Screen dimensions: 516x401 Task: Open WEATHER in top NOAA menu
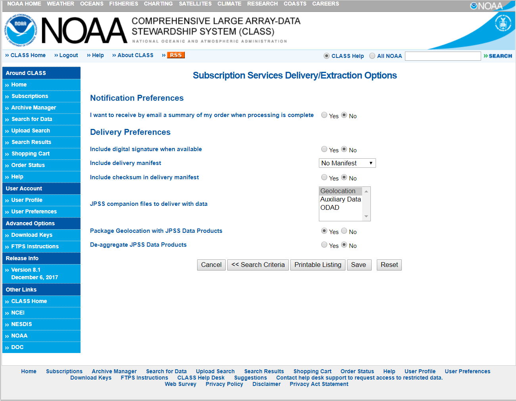[61, 4]
